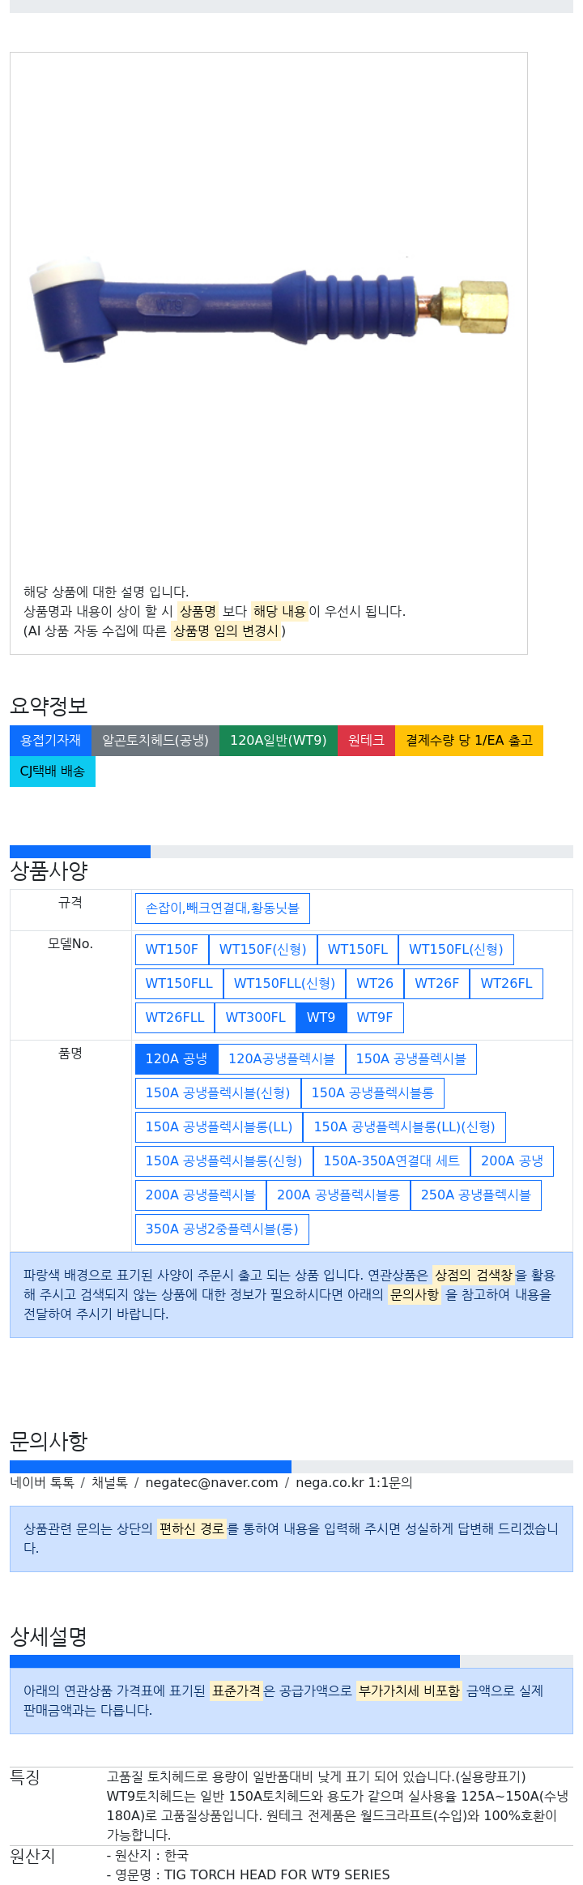The image size is (583, 1885).
Task: Select model WT300FL option
Action: pyautogui.click(x=255, y=1017)
